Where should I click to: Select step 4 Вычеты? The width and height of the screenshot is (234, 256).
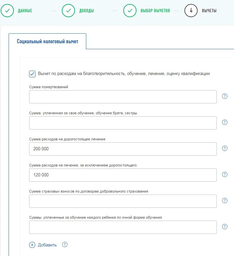[191, 11]
